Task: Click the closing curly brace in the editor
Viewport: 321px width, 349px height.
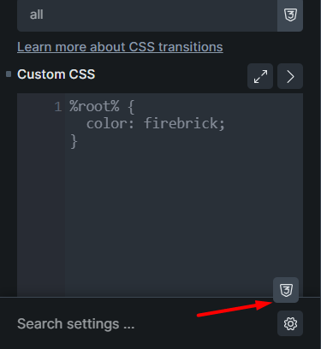Action: [x=74, y=141]
